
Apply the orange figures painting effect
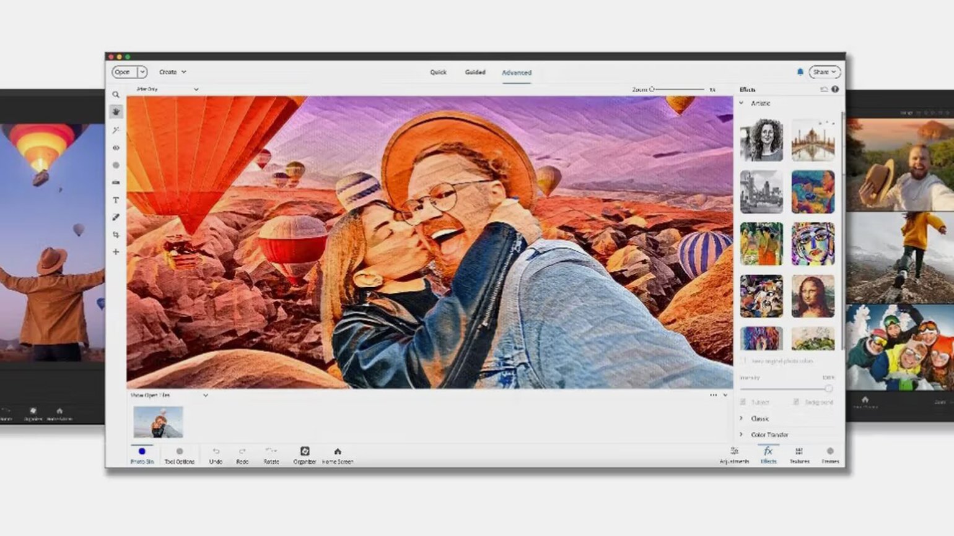(x=761, y=244)
